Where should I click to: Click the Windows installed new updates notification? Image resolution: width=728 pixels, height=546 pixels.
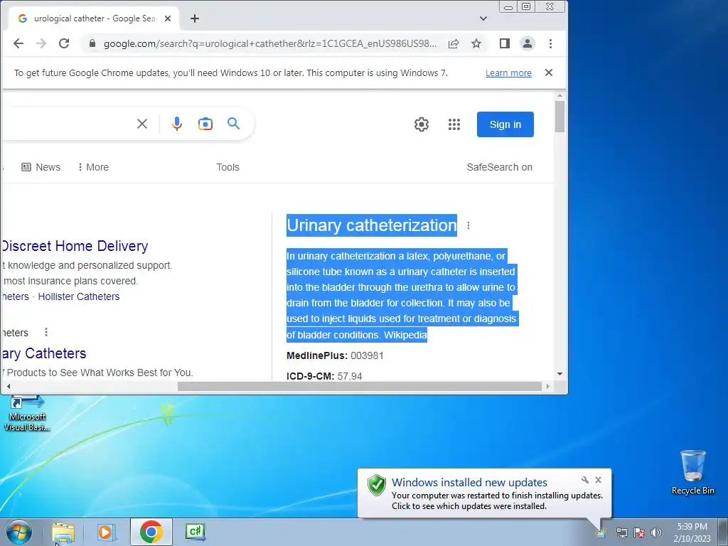click(x=483, y=493)
